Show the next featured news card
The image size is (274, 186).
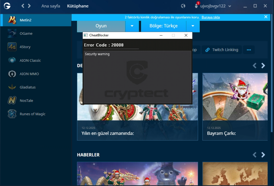click(263, 65)
